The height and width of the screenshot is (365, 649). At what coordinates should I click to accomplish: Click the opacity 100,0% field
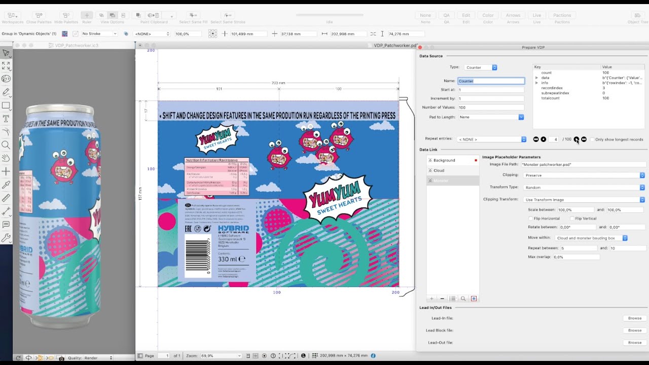pos(187,33)
